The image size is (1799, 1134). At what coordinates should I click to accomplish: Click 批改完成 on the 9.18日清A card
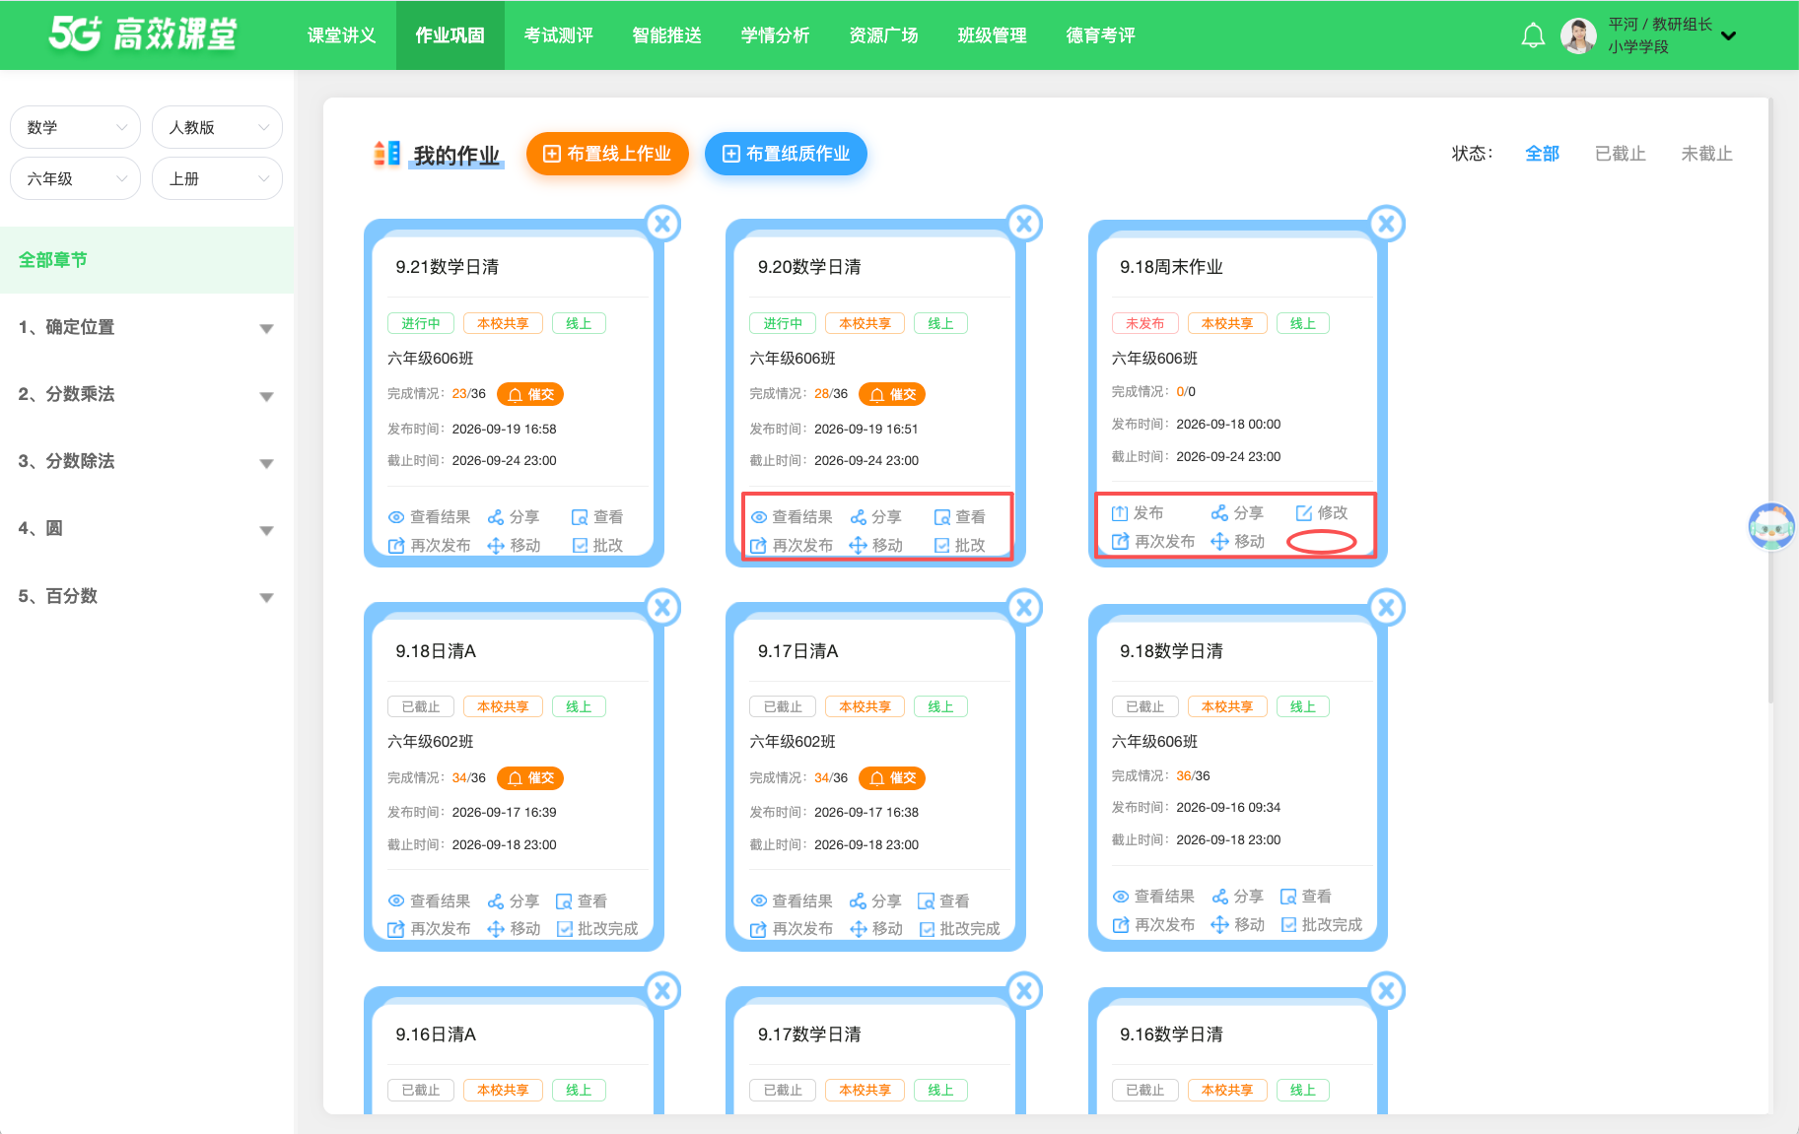(597, 929)
